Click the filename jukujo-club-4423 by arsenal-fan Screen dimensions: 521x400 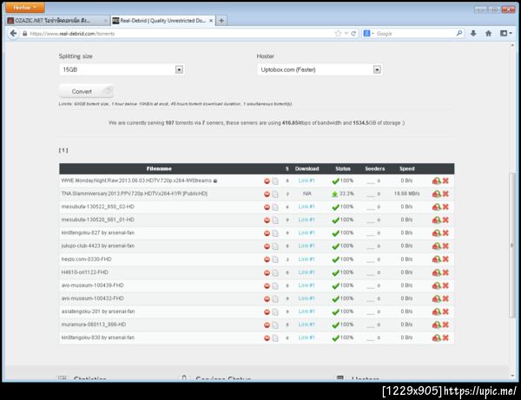tap(97, 246)
